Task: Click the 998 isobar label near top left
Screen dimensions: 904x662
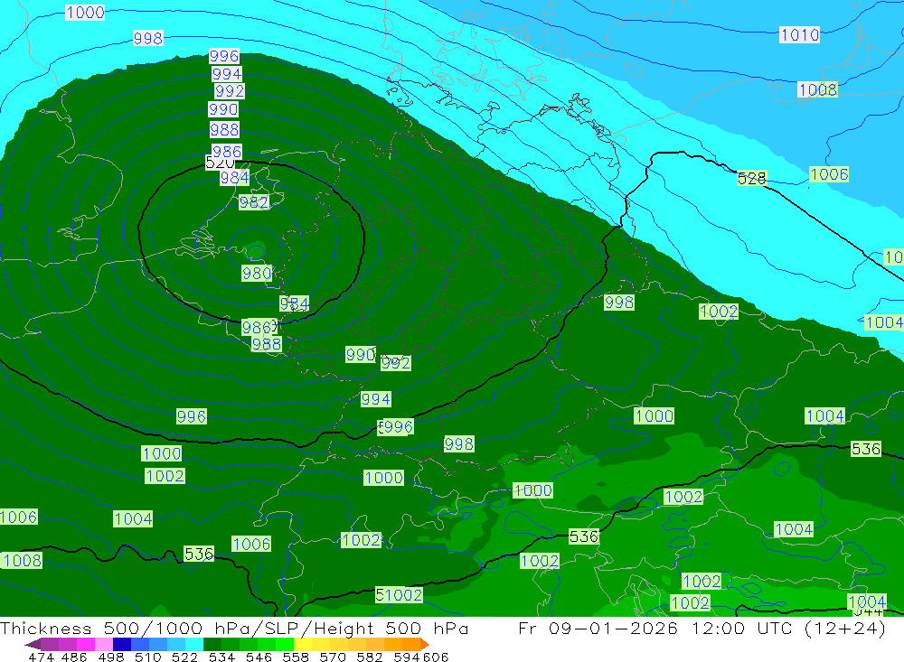Action: click(148, 38)
